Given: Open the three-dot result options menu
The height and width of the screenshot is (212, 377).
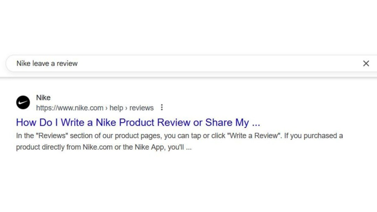Looking at the screenshot, I should (x=162, y=108).
